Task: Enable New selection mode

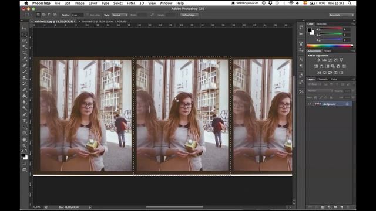Action: 38,15
